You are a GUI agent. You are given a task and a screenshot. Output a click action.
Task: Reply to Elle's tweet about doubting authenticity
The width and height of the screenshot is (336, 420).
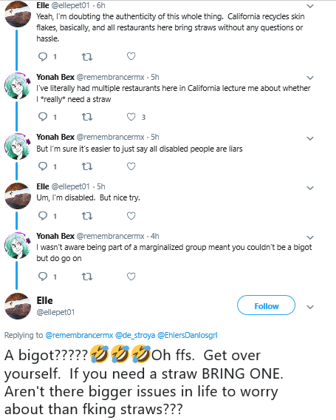pos(43,56)
